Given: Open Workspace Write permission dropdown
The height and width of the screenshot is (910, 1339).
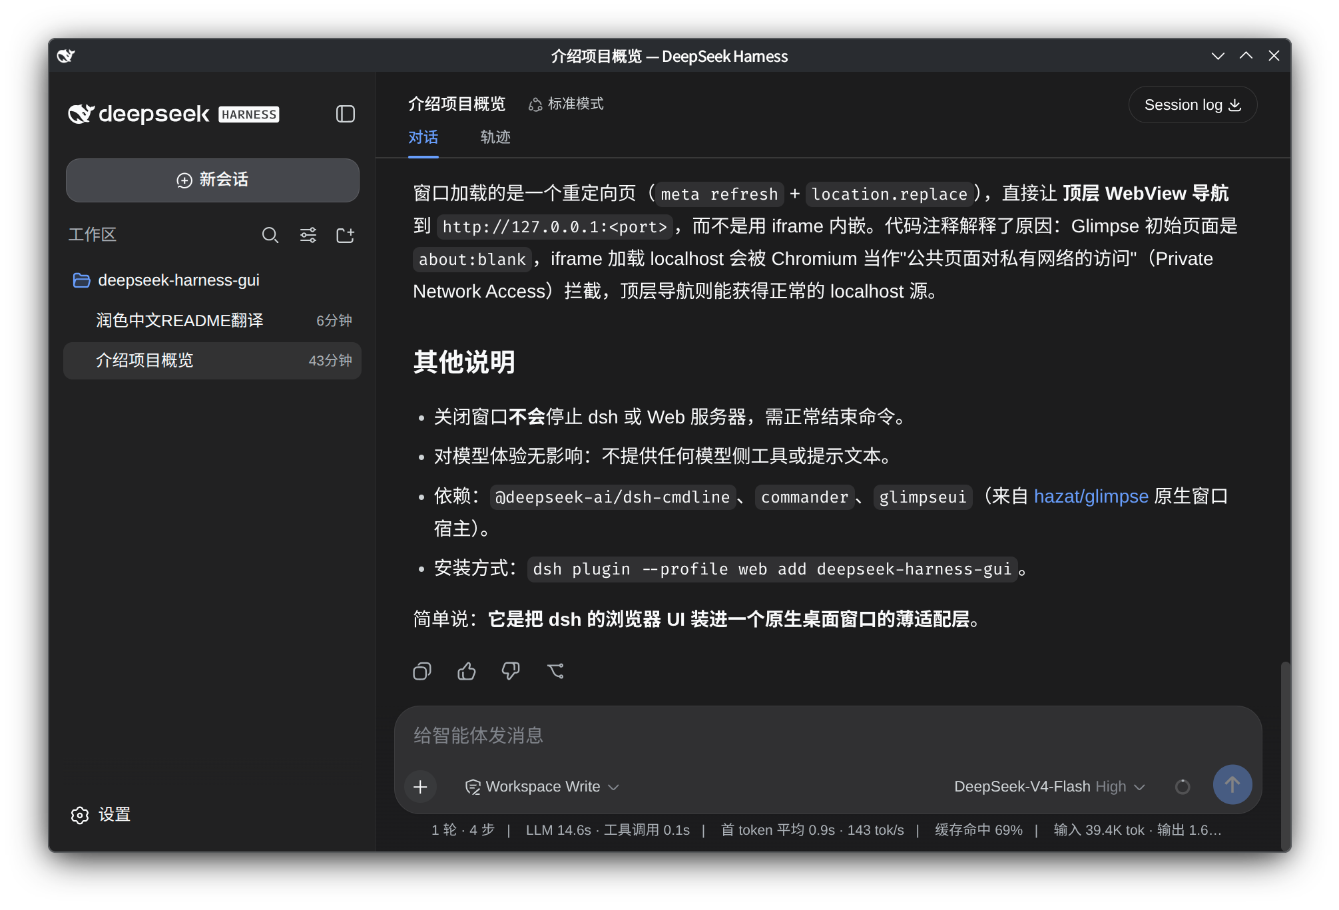Looking at the screenshot, I should click(542, 787).
